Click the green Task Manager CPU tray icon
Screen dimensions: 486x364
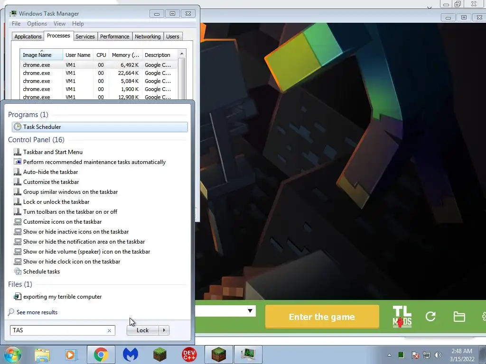click(401, 355)
